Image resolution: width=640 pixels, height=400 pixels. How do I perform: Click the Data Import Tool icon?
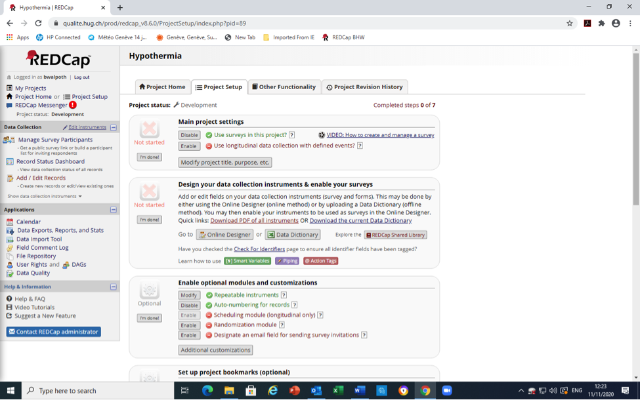[10, 239]
